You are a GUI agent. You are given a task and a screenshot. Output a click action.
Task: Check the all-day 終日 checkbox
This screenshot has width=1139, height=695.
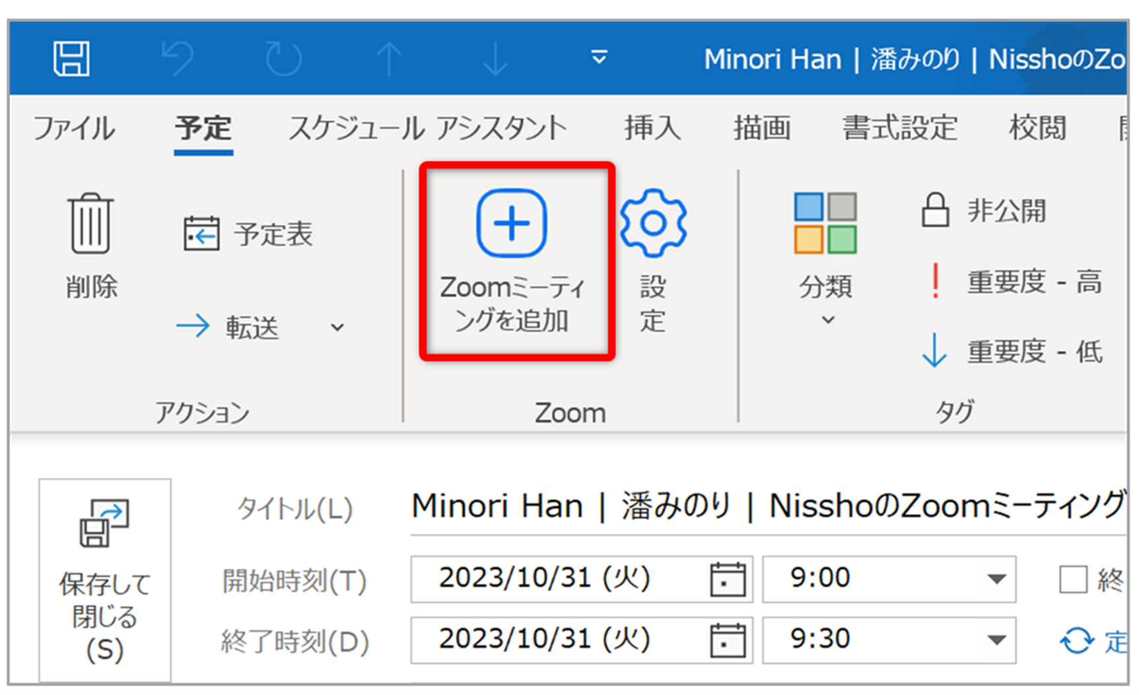coord(1073,580)
